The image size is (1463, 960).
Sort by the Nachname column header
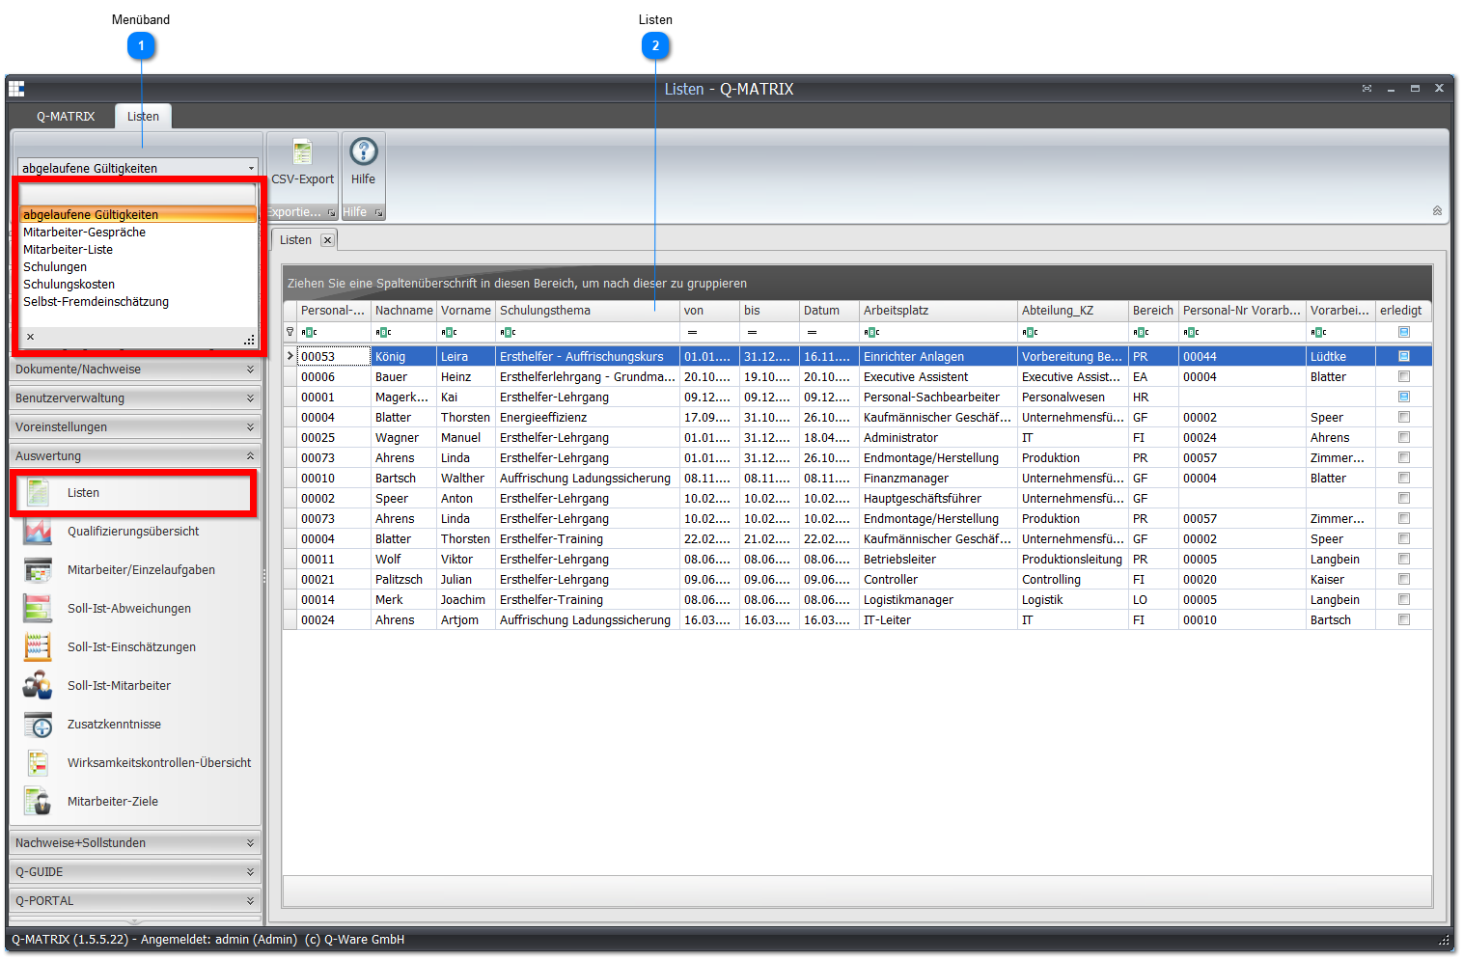click(x=403, y=311)
